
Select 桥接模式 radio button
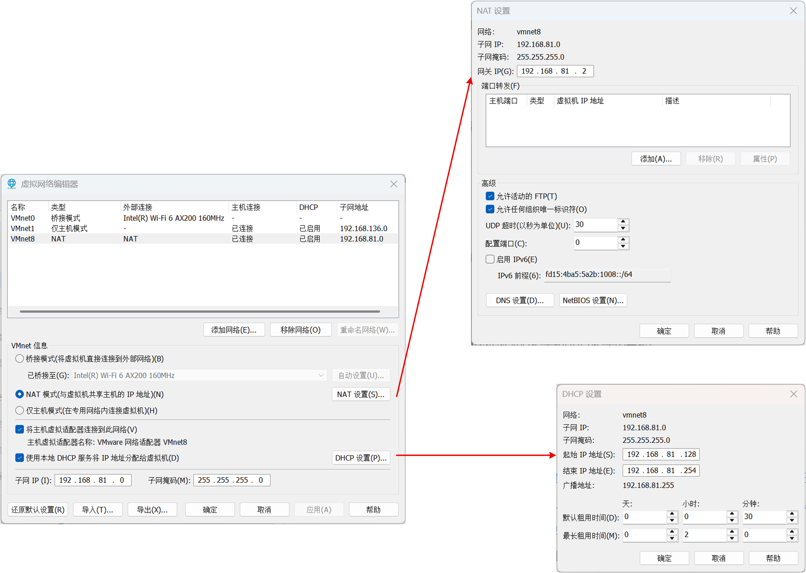click(19, 359)
